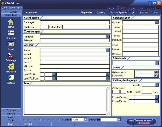Go to next record arrow icon
The image size is (162, 127).
click(34, 120)
